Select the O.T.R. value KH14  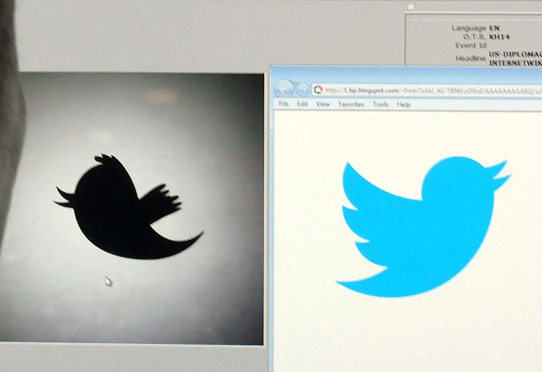pyautogui.click(x=499, y=37)
